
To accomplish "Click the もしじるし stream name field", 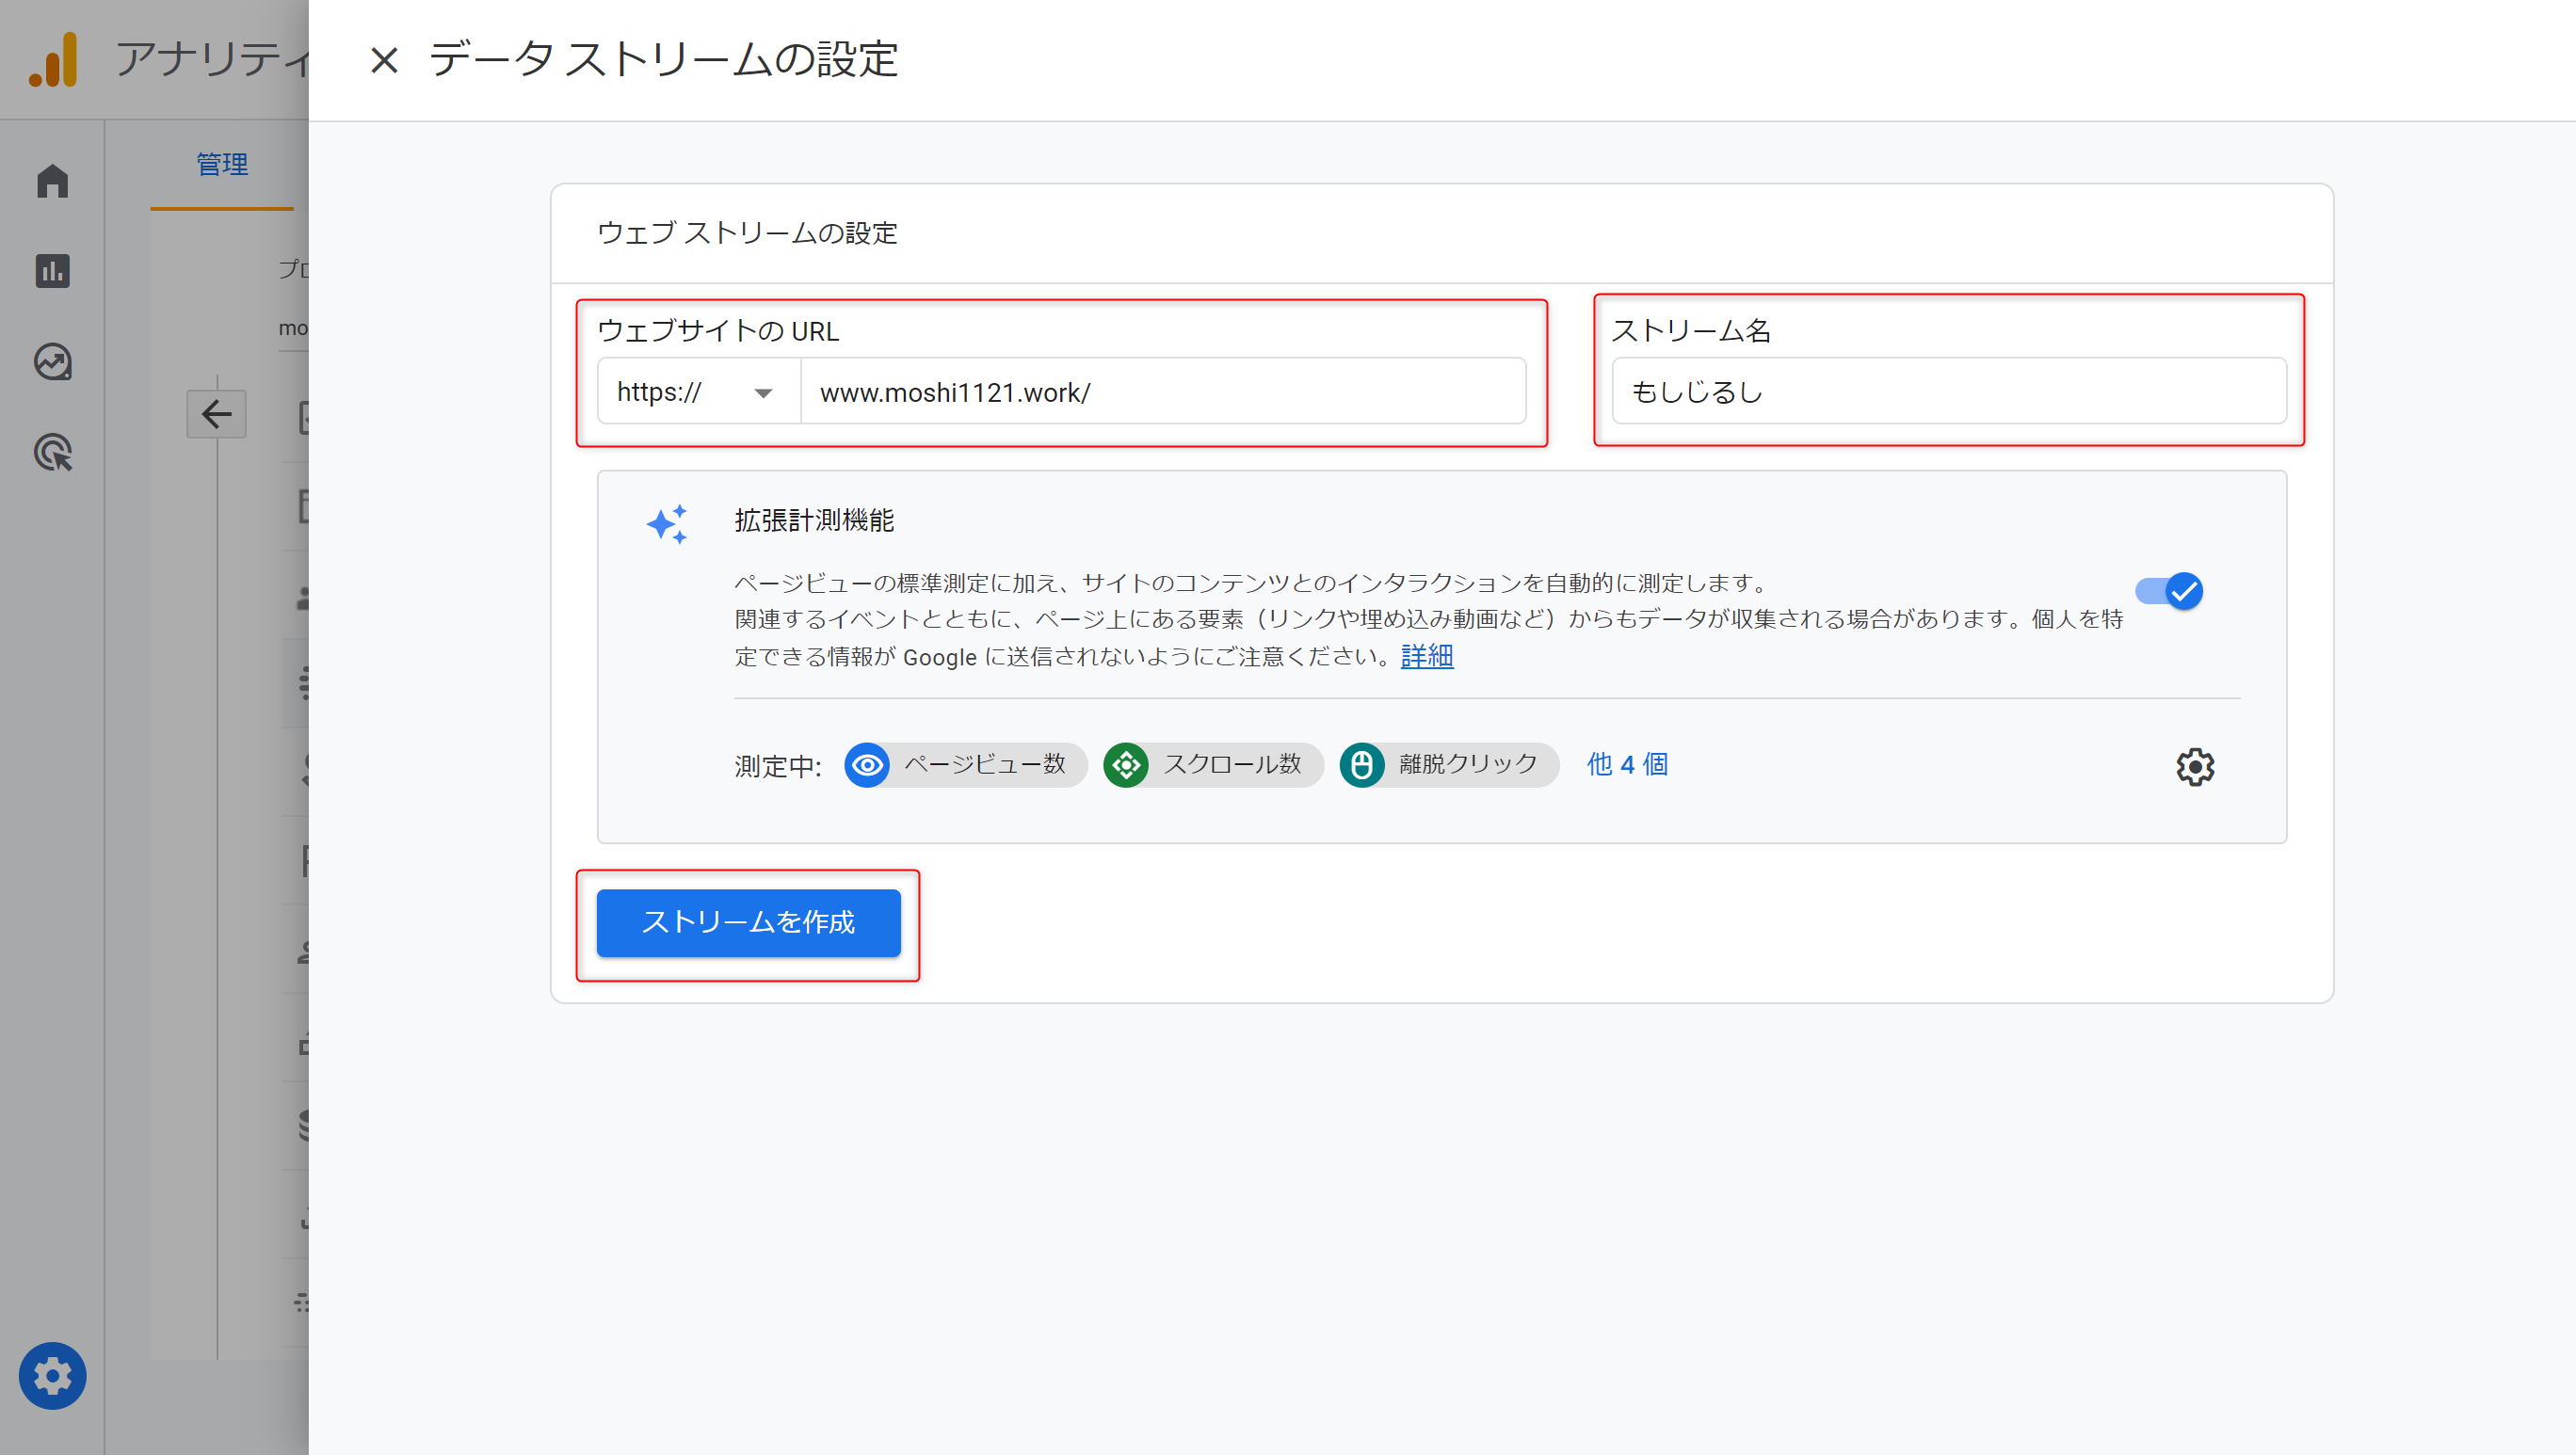I will pos(1948,392).
